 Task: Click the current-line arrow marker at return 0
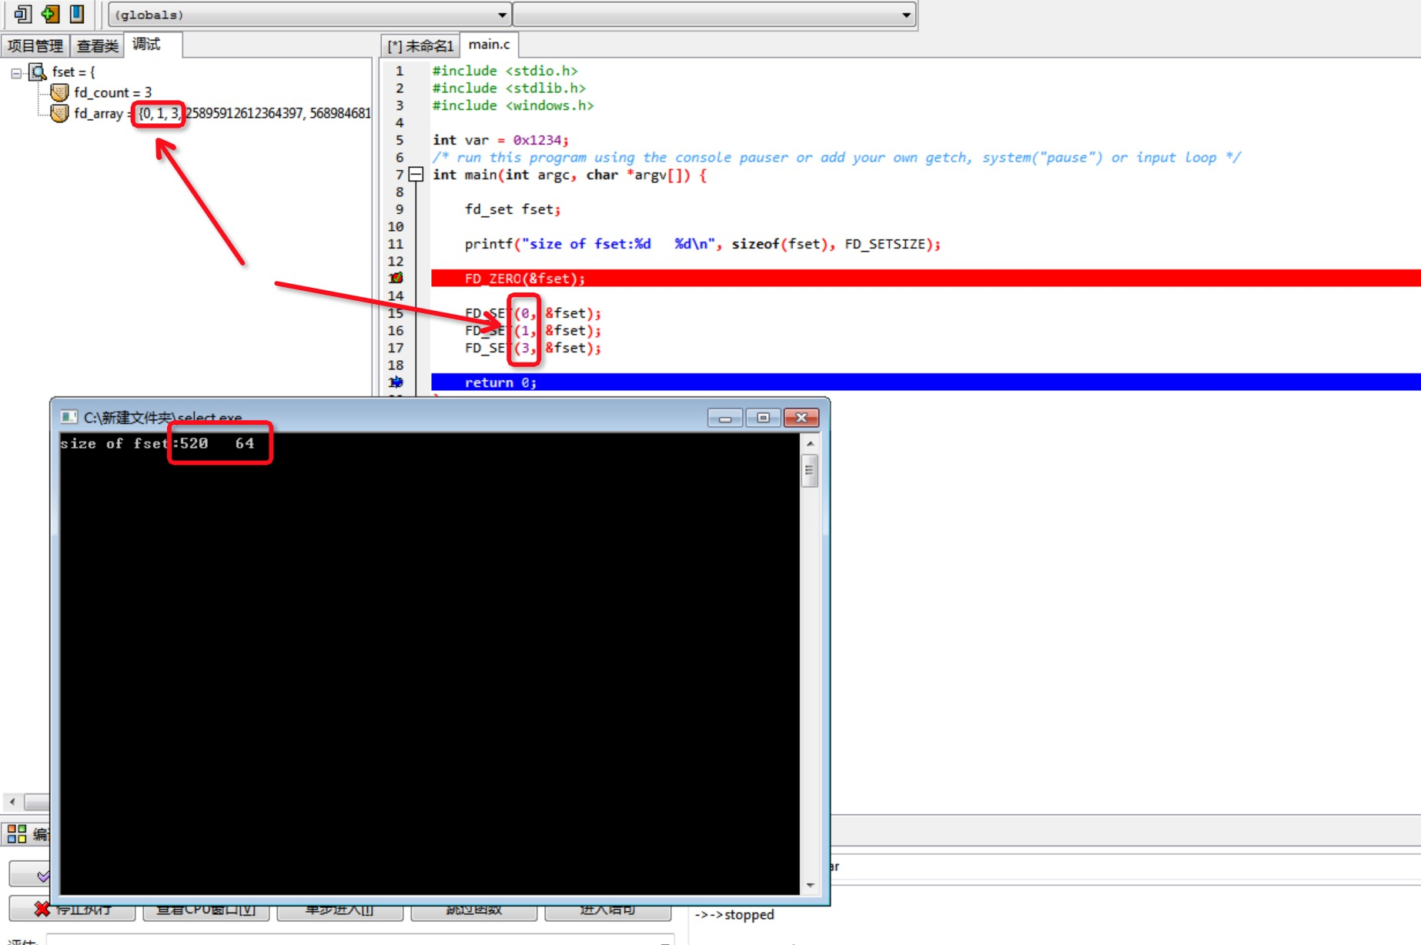pos(396,382)
